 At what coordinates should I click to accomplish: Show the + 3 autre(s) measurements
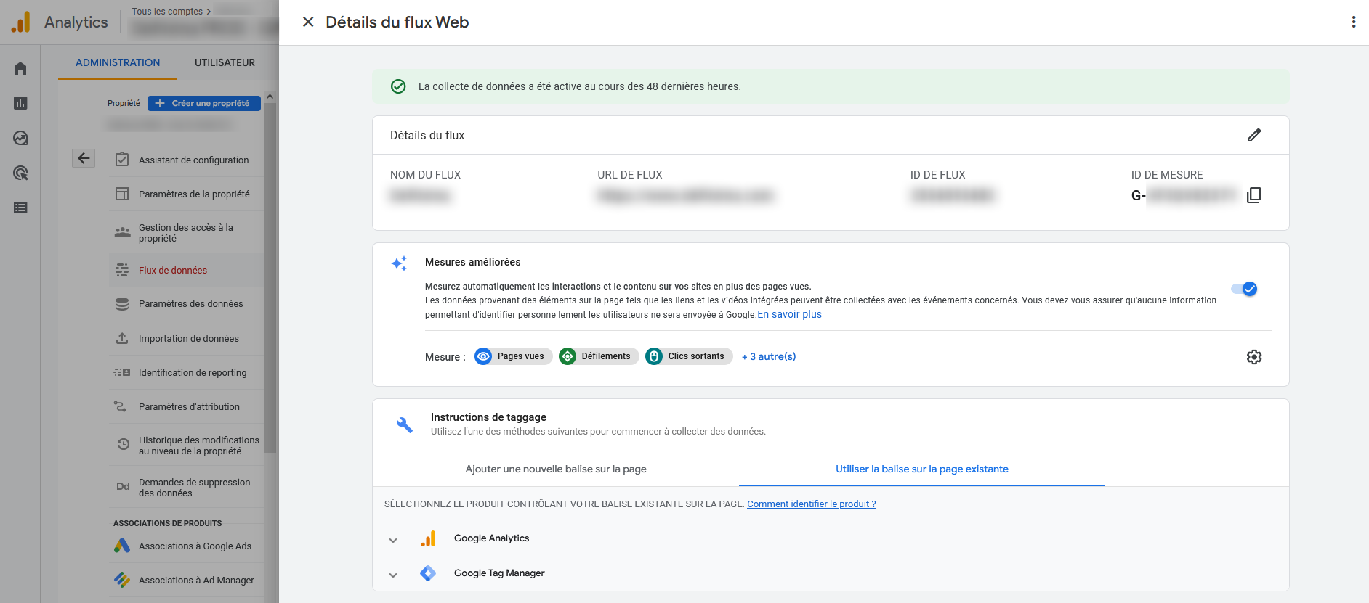[x=769, y=356]
